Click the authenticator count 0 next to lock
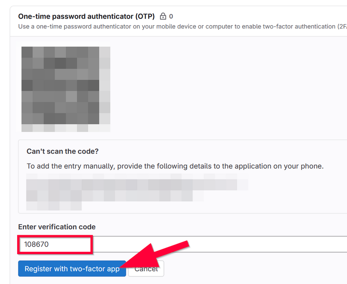The image size is (347, 284). (171, 16)
